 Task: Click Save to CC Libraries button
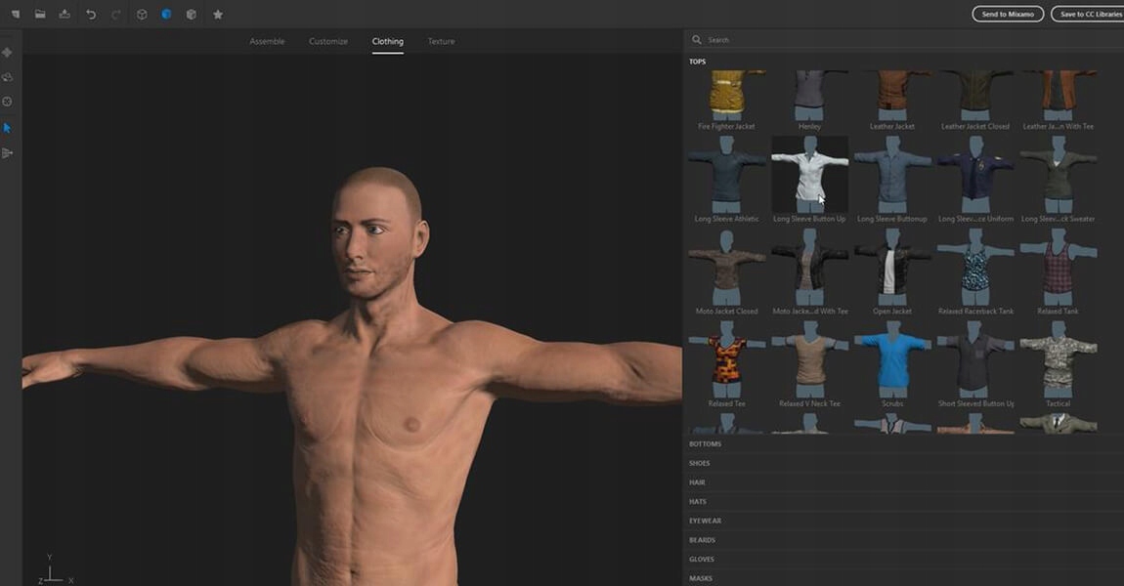(1087, 15)
